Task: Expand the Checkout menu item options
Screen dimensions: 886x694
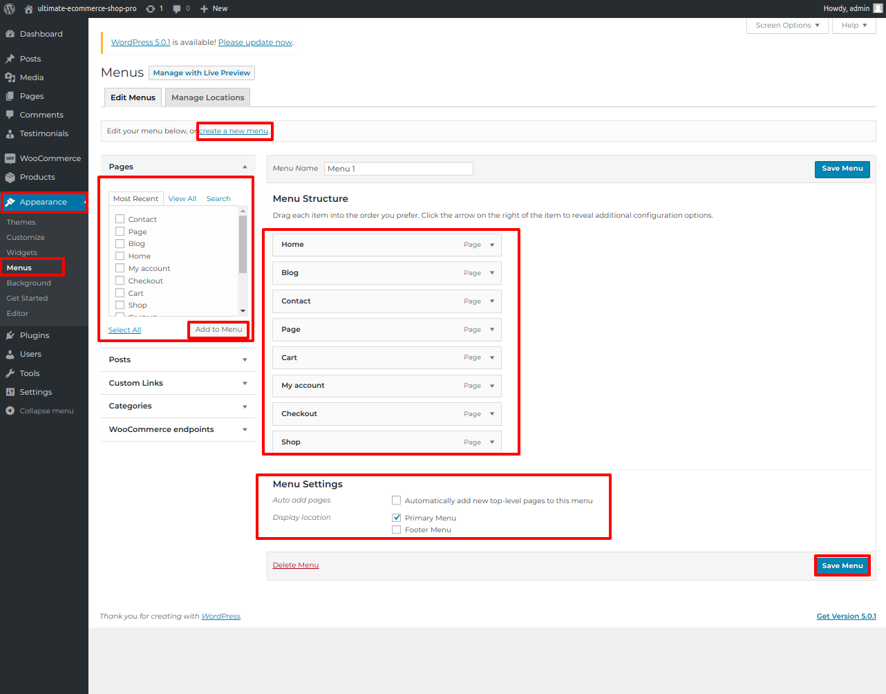Action: click(492, 414)
